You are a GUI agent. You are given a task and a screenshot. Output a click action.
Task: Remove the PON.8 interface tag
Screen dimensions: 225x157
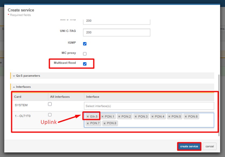pos(104,123)
